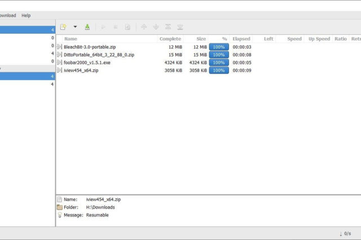The width and height of the screenshot is (361, 240).
Task: Click the status icon of foobar2000_v1.5.1.exe
Action: pyautogui.click(x=59, y=63)
